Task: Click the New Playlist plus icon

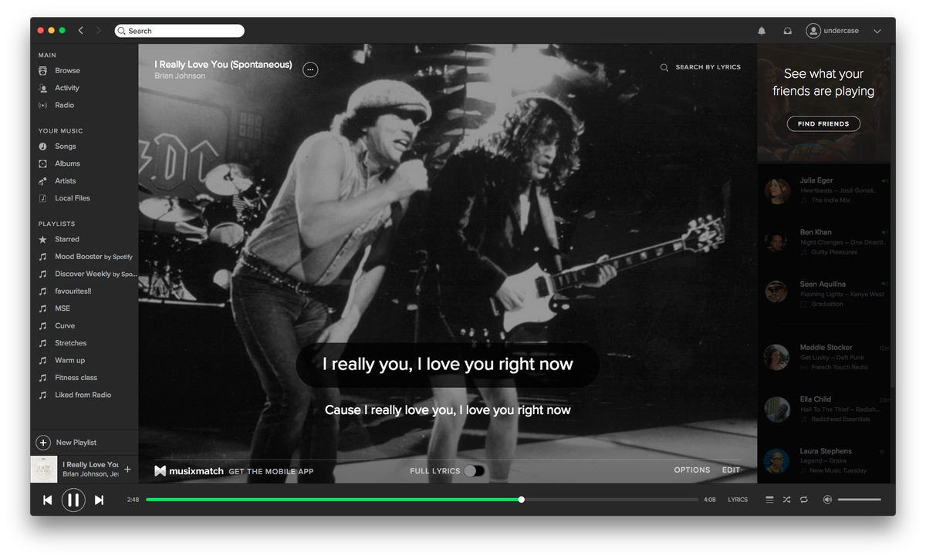Action: click(x=43, y=443)
